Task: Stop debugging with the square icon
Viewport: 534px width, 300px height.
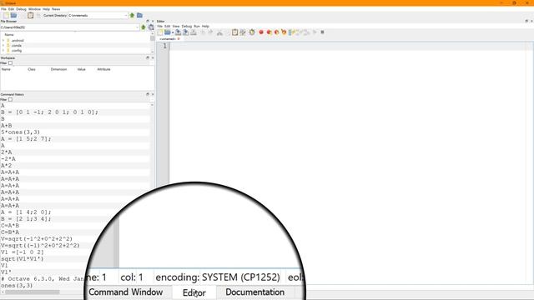Action: (x=322, y=32)
